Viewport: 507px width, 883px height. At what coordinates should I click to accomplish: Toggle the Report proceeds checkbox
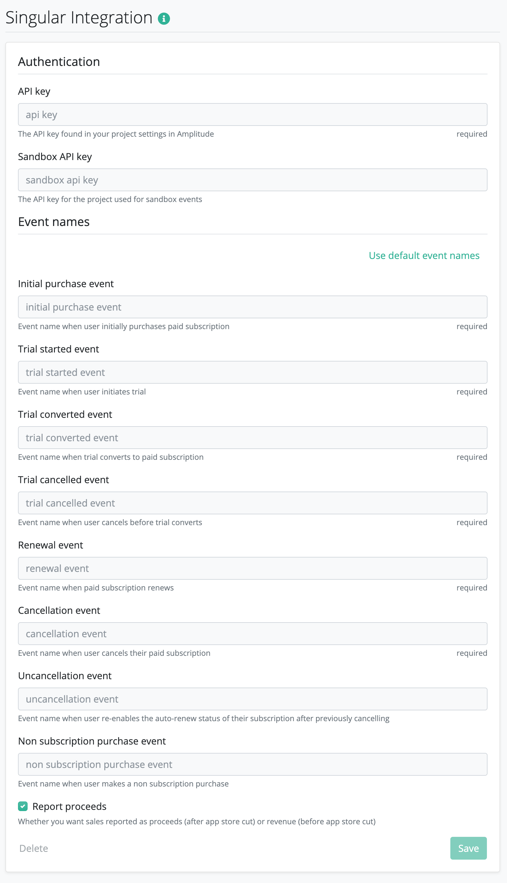point(23,807)
